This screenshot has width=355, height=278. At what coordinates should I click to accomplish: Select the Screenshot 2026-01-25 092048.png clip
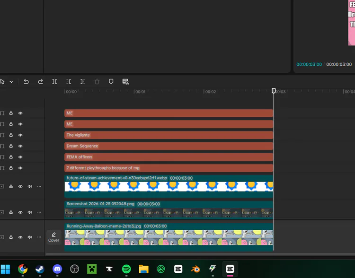click(169, 210)
